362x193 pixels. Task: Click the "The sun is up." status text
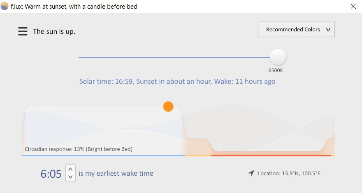(54, 31)
